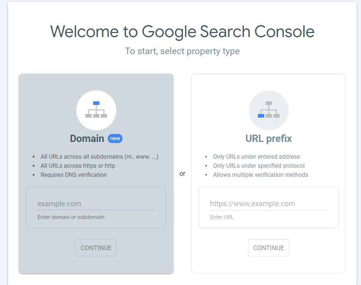Screen dimensions: 361x285
Task: Click the 'Welcome to Google Search Console' title
Action: point(182,32)
